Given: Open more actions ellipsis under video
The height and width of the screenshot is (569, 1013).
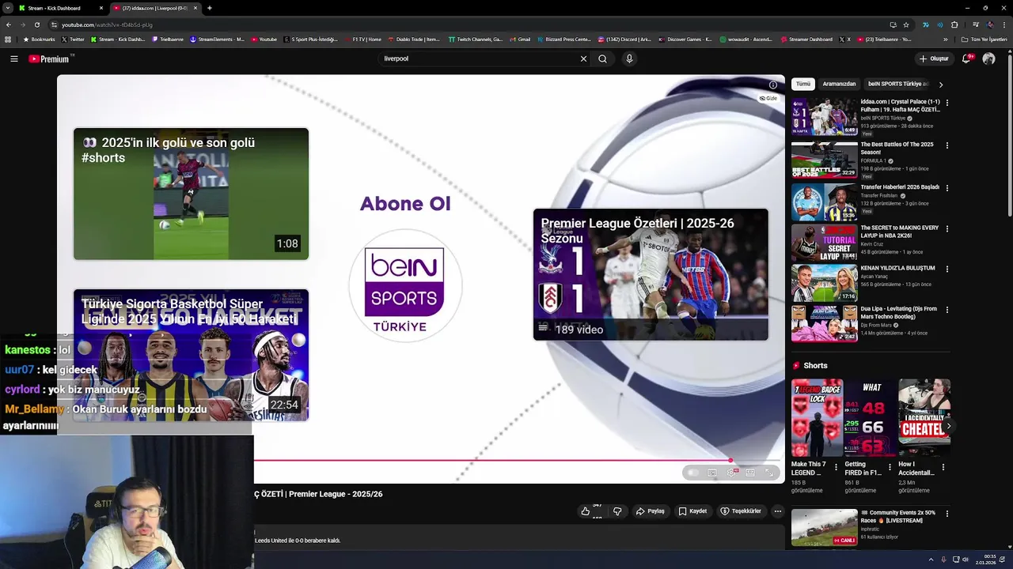Looking at the screenshot, I should point(777,511).
